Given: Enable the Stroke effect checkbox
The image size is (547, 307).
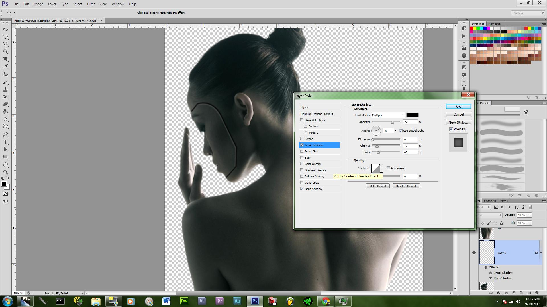Looking at the screenshot, I should pyautogui.click(x=302, y=139).
